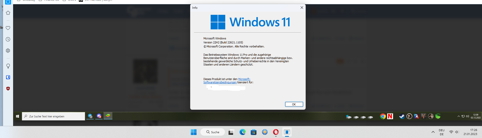Launch Chrome in the embedded taskbar
This screenshot has width=482, height=138.
click(383, 116)
